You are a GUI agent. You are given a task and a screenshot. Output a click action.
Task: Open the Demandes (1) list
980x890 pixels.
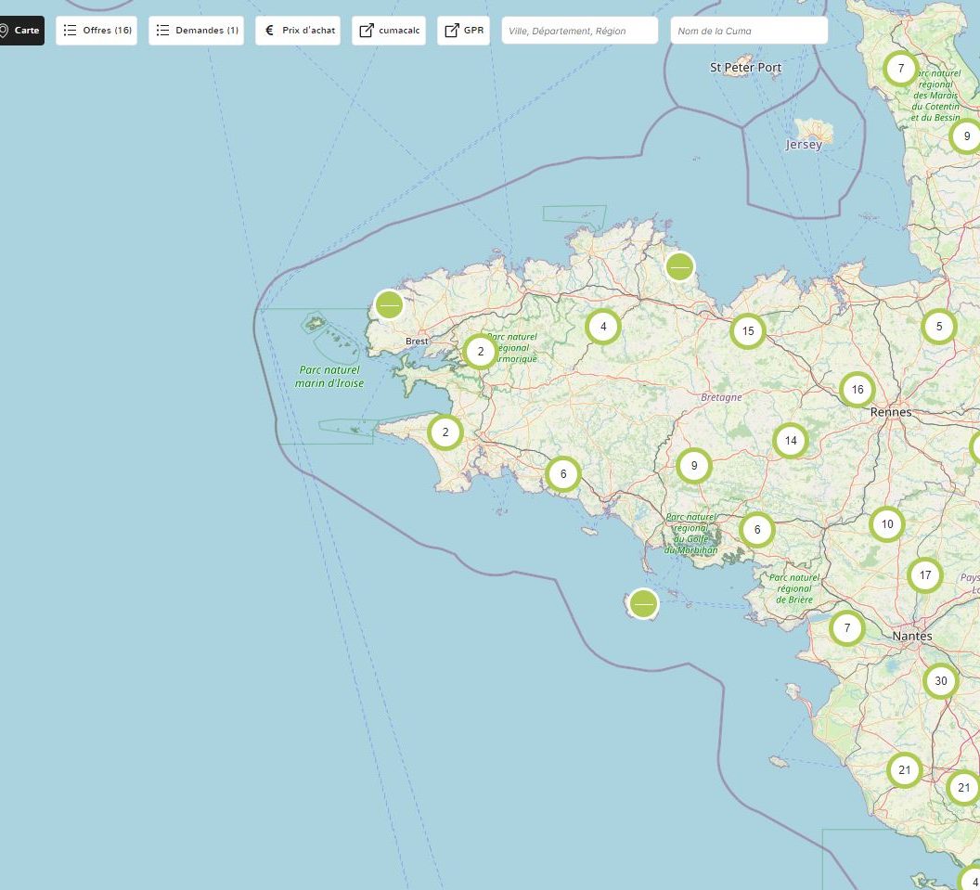click(x=196, y=31)
